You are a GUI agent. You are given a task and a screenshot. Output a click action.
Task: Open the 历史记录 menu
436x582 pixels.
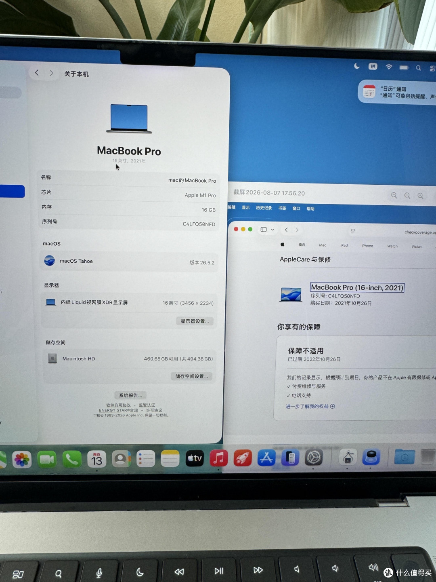click(264, 208)
